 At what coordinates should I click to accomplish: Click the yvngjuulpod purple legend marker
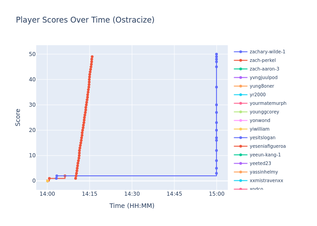[240, 78]
